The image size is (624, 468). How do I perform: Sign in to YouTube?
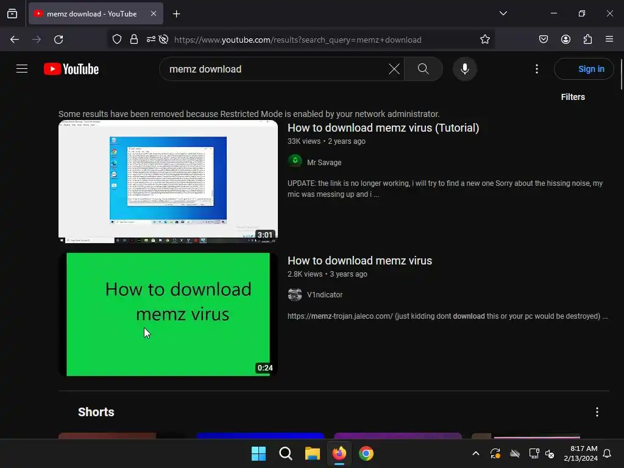[x=584, y=69]
